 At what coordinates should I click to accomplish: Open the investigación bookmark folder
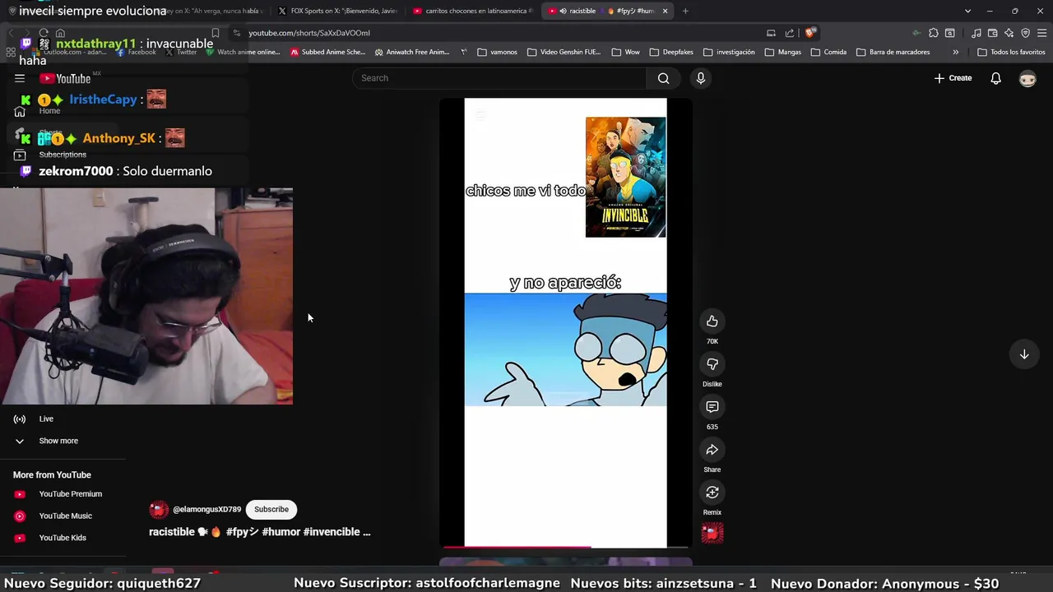pos(728,52)
